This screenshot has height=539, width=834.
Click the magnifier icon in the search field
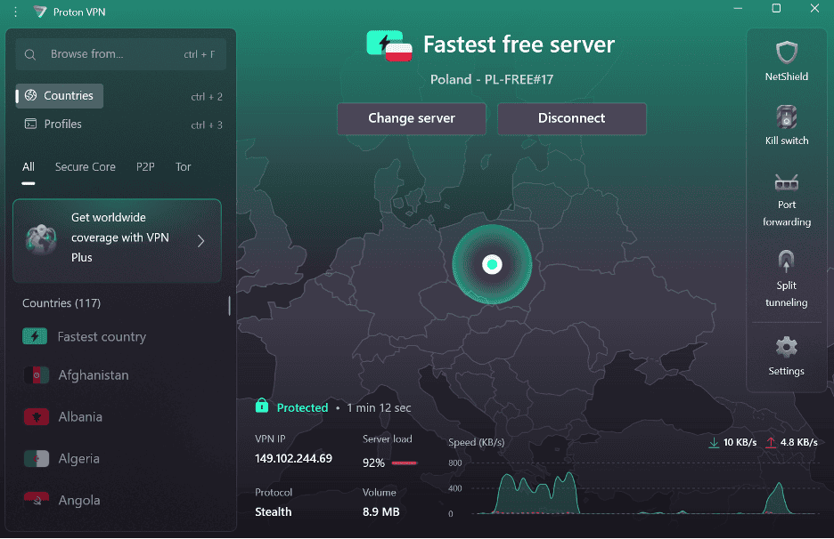pyautogui.click(x=29, y=53)
